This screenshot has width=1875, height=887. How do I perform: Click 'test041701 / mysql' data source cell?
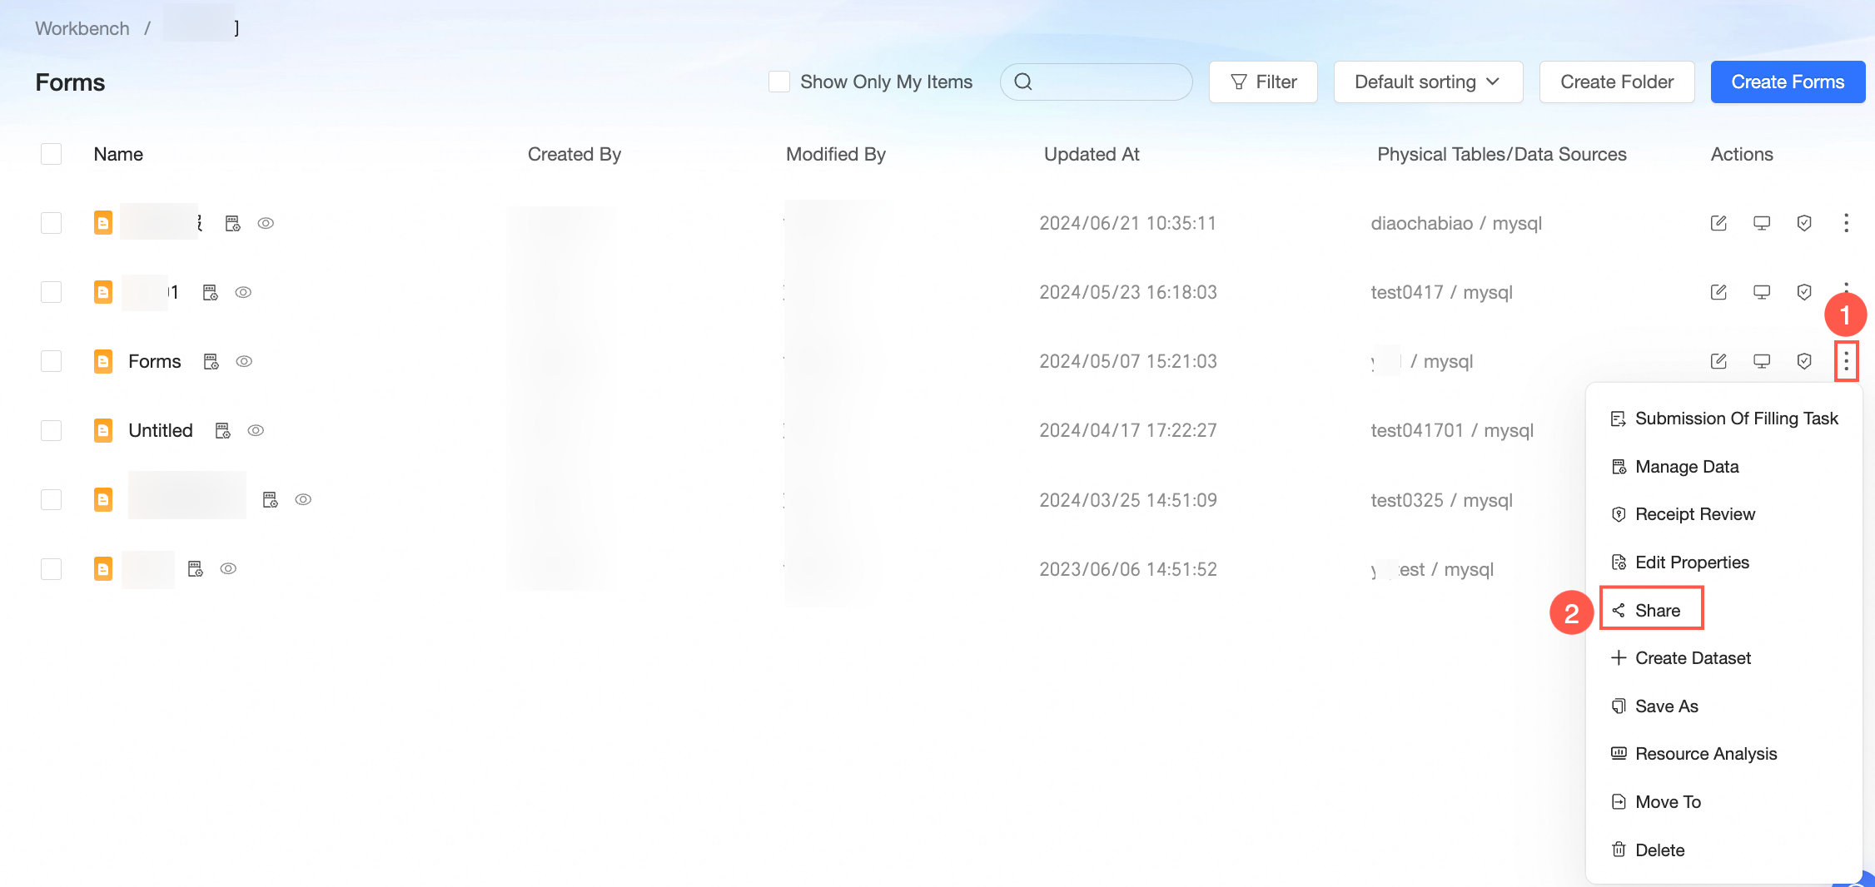pyautogui.click(x=1452, y=430)
